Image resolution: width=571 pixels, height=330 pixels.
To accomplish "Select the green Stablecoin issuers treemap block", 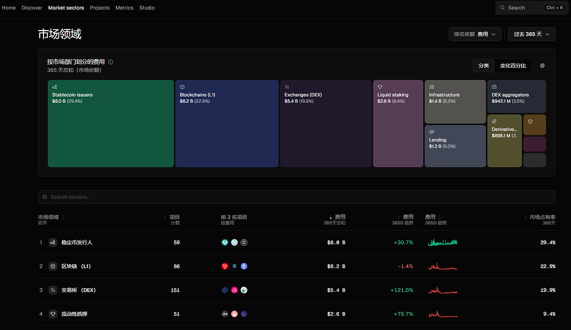I will (110, 124).
